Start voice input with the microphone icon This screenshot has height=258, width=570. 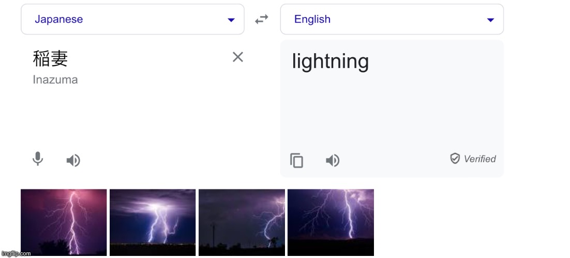(x=38, y=159)
